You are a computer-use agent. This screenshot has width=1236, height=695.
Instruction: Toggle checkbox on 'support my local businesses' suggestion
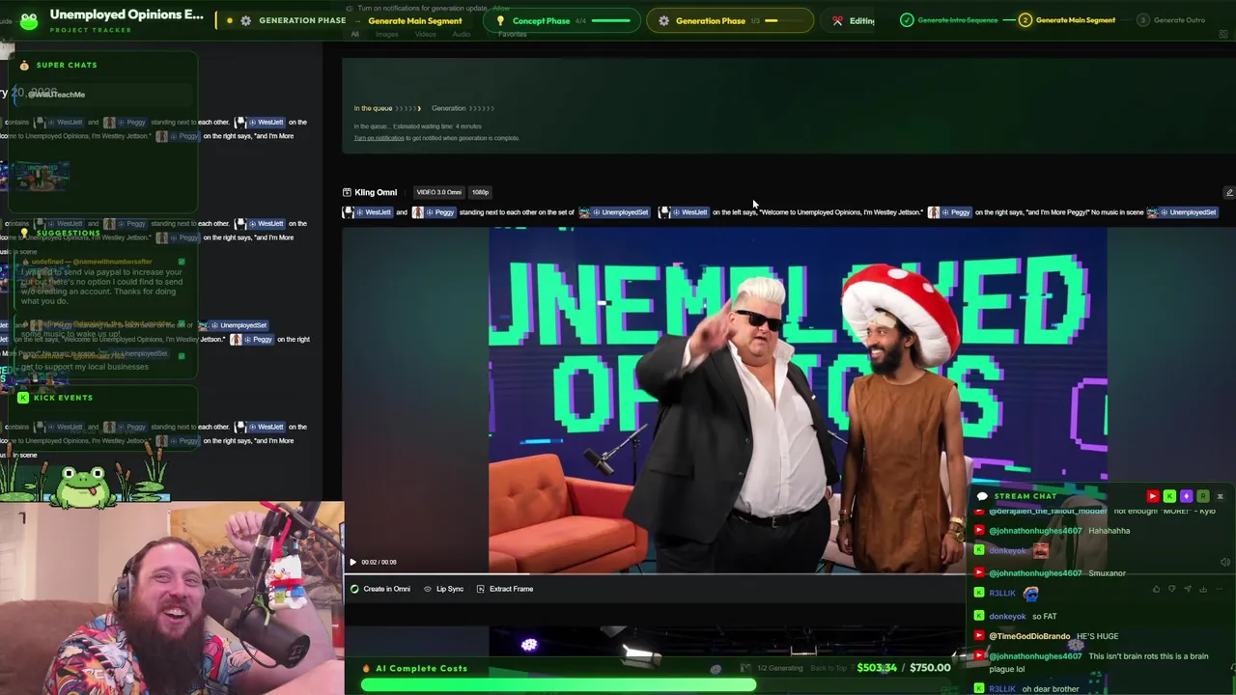(182, 356)
